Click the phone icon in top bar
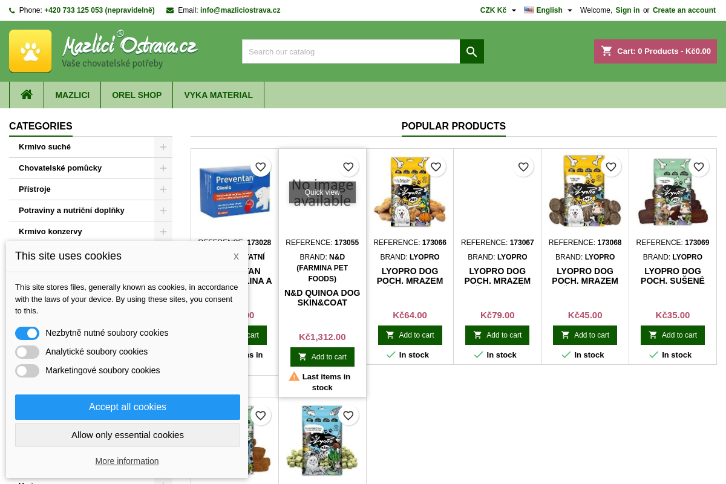 tap(12, 10)
